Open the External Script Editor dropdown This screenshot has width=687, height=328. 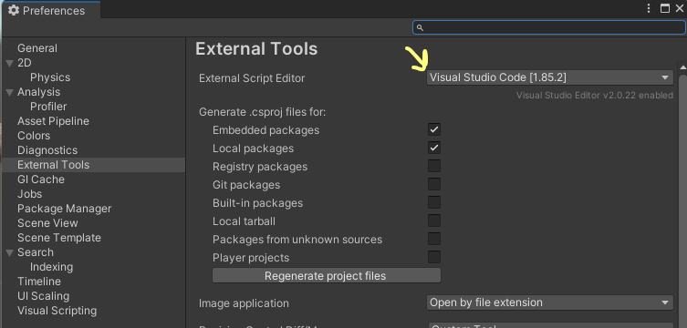click(x=549, y=77)
